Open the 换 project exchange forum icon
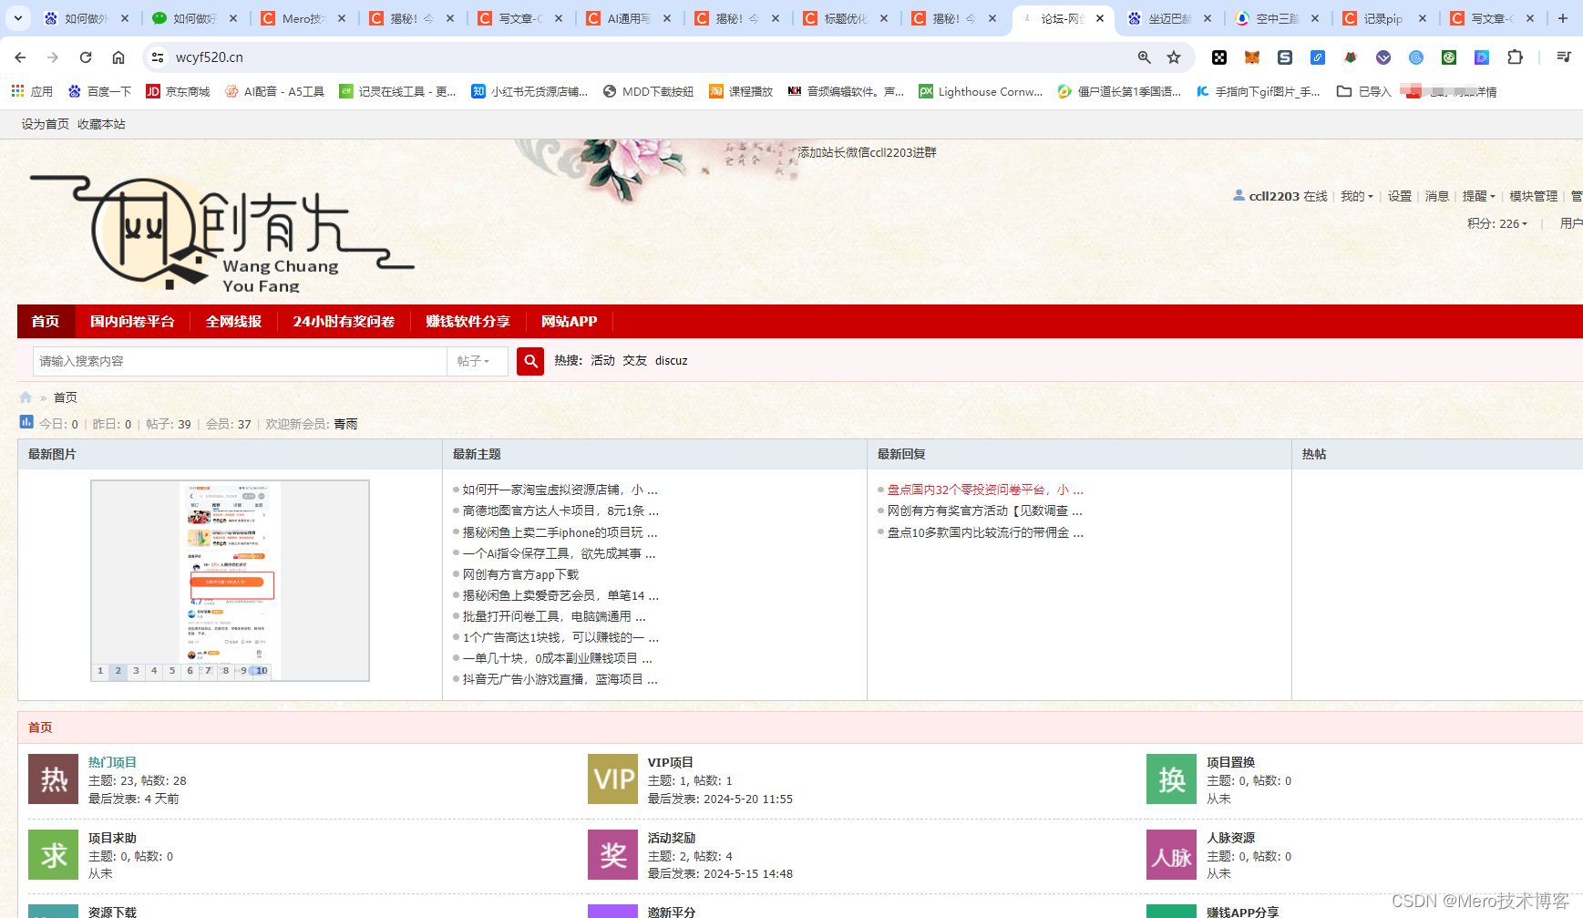The height and width of the screenshot is (918, 1583). tap(1171, 779)
